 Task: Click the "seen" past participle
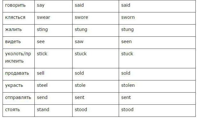(x=126, y=42)
